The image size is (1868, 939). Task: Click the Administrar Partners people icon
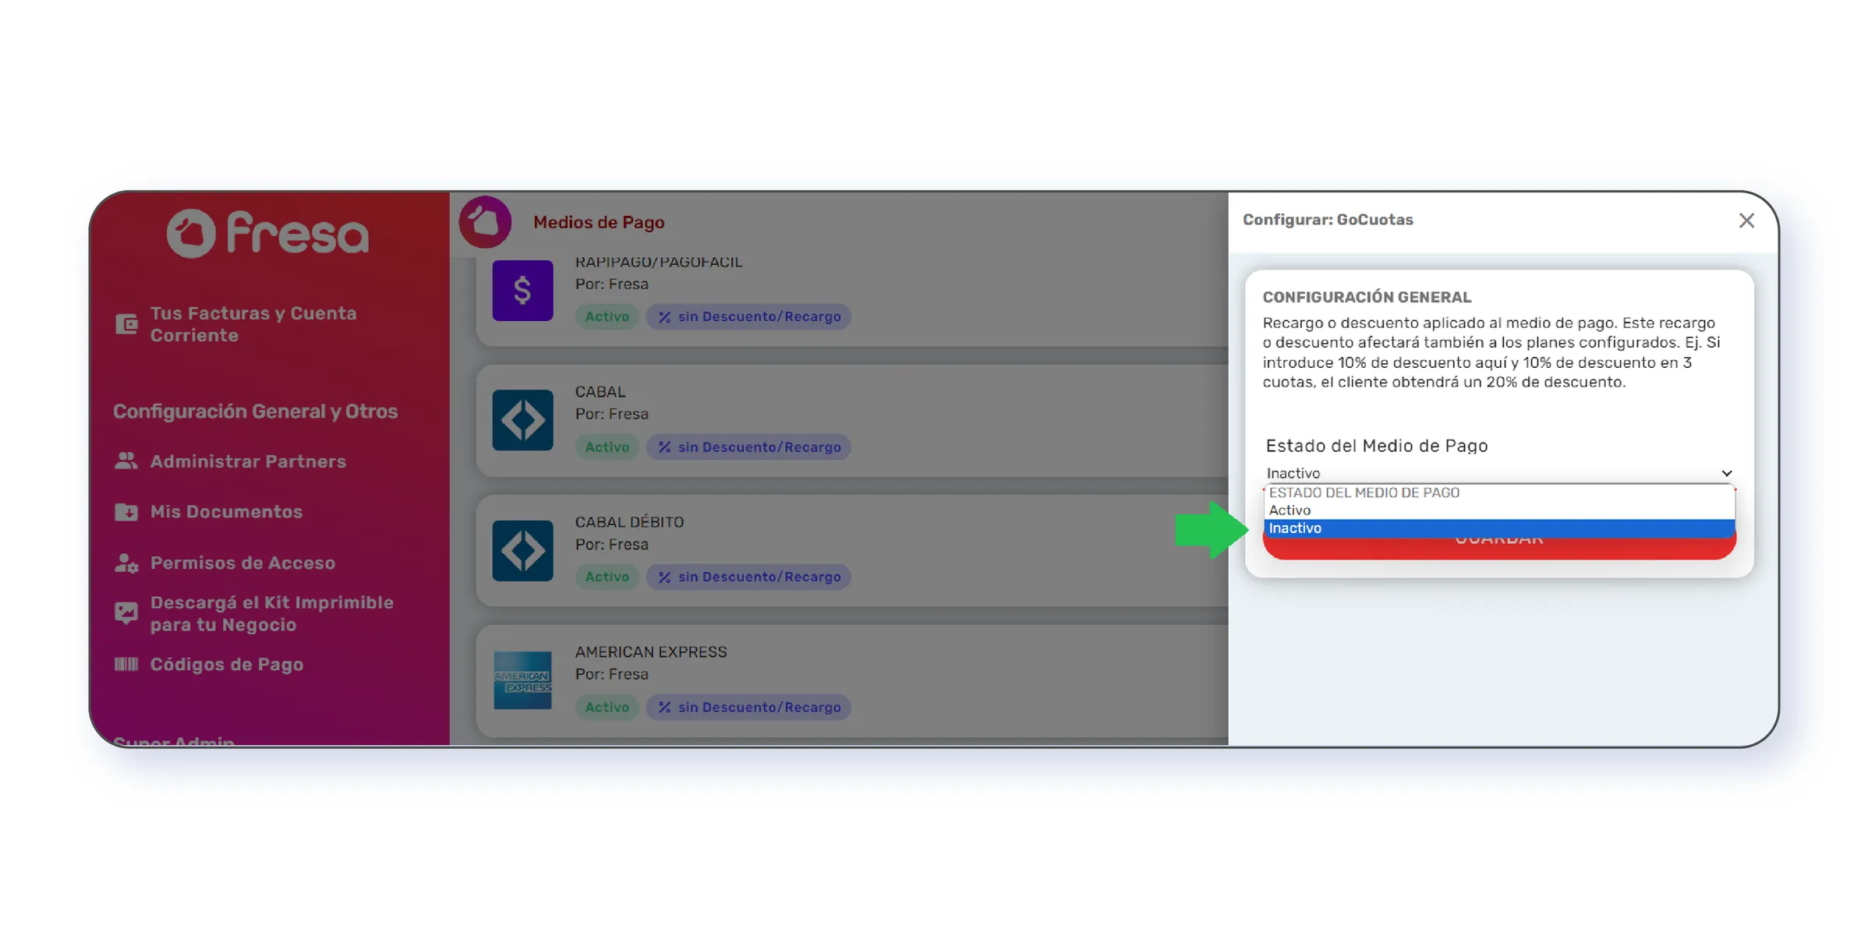pyautogui.click(x=126, y=461)
